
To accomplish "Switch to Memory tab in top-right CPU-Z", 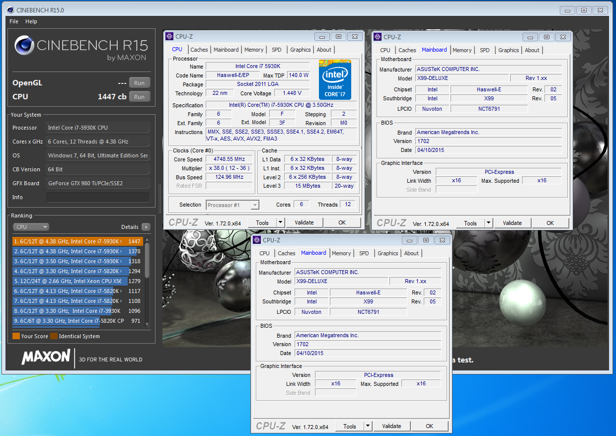I will tap(462, 50).
